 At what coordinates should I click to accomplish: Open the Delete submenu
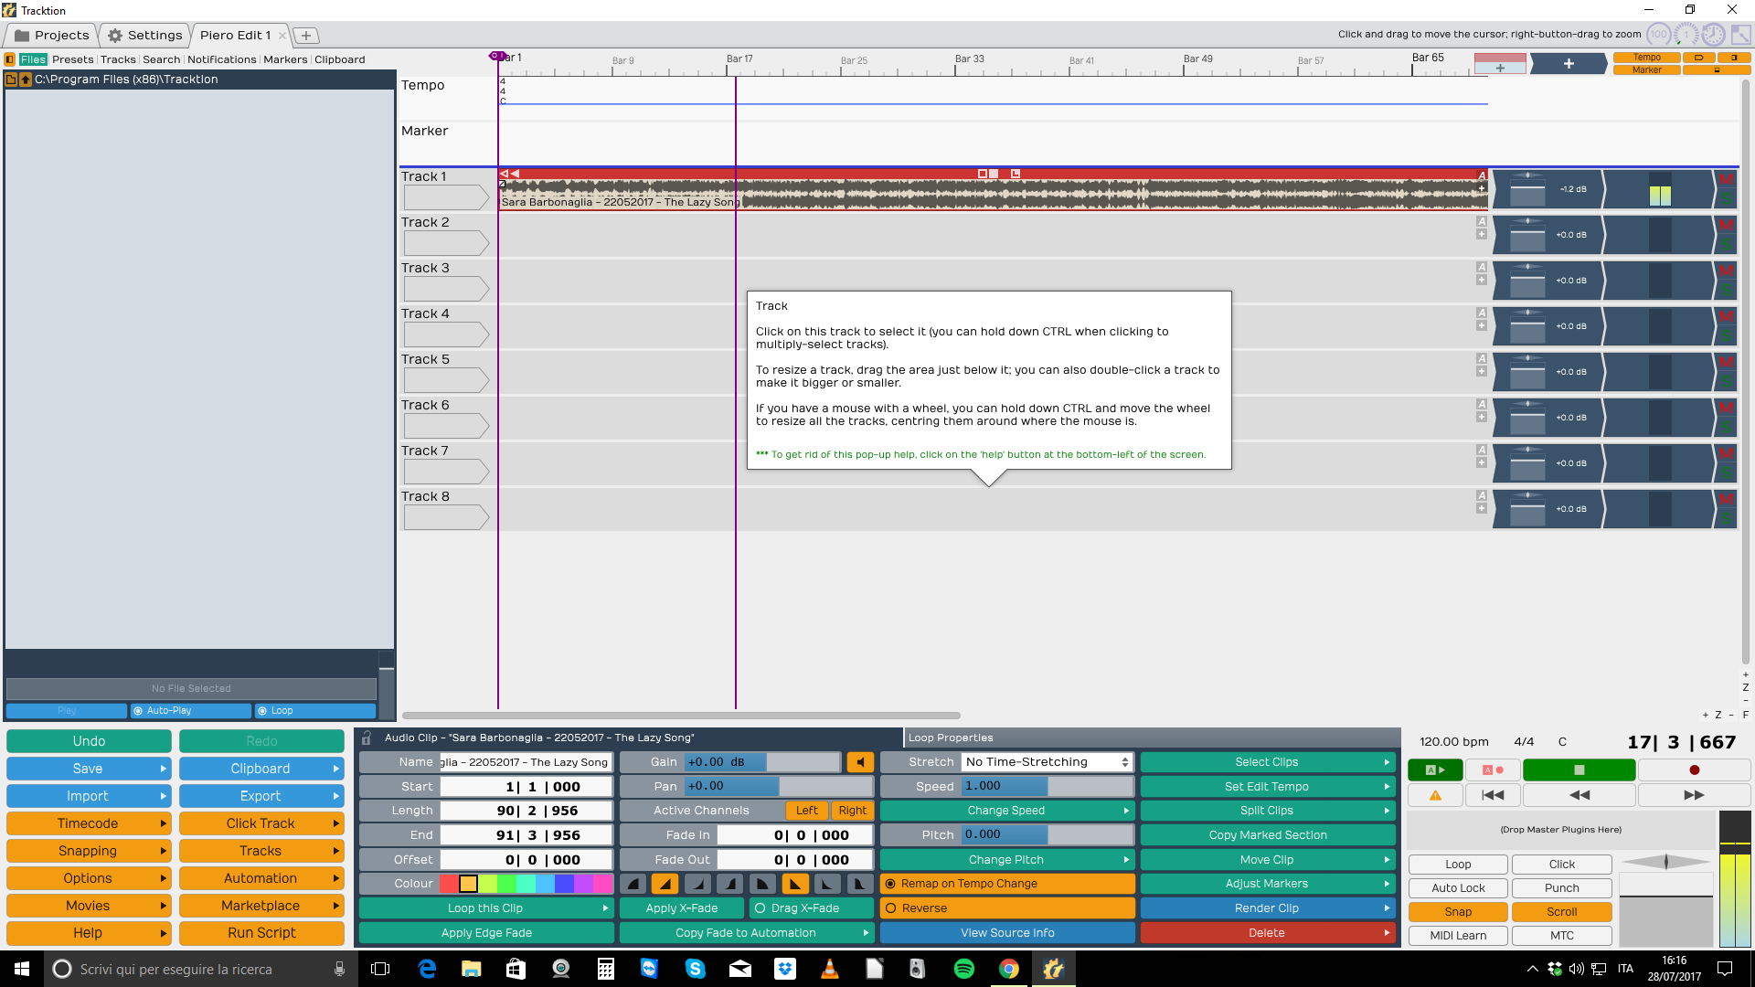pos(1268,933)
